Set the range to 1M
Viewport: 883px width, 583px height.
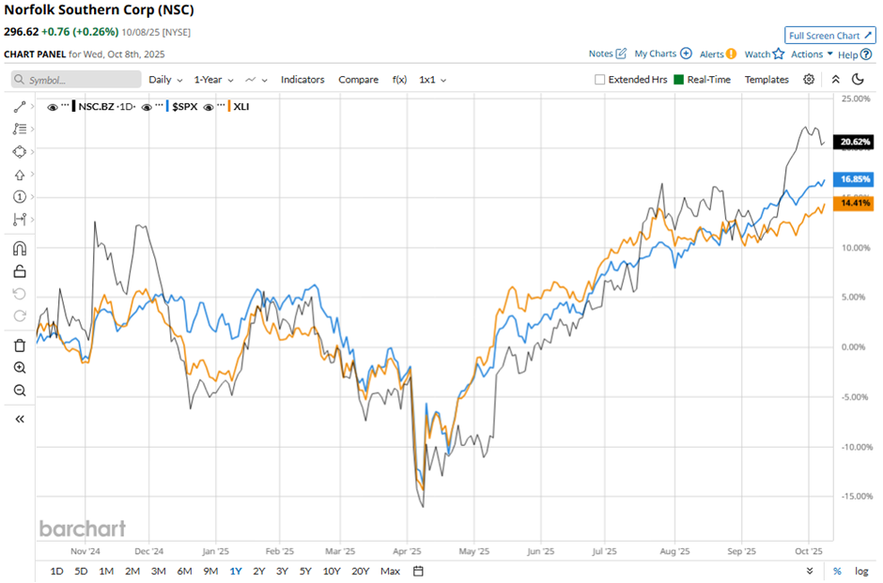pos(106,571)
